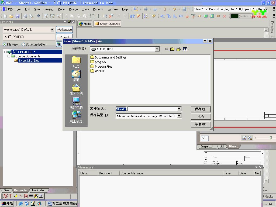This screenshot has width=276, height=207.
Task: Click the 取消 cancel button
Action: (x=201, y=116)
